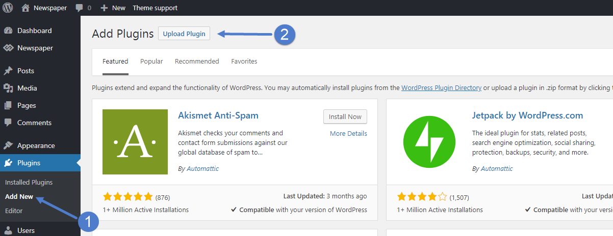Switch to the Recommended tab
This screenshot has width=613, height=236.
pyautogui.click(x=197, y=62)
